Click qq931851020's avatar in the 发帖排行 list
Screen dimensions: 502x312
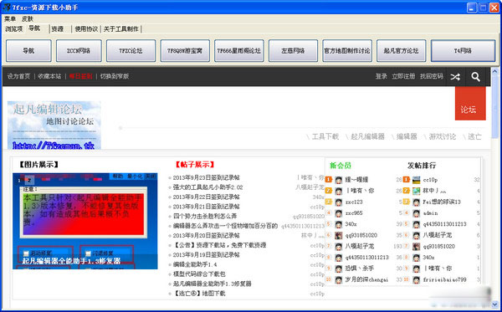(x=416, y=247)
